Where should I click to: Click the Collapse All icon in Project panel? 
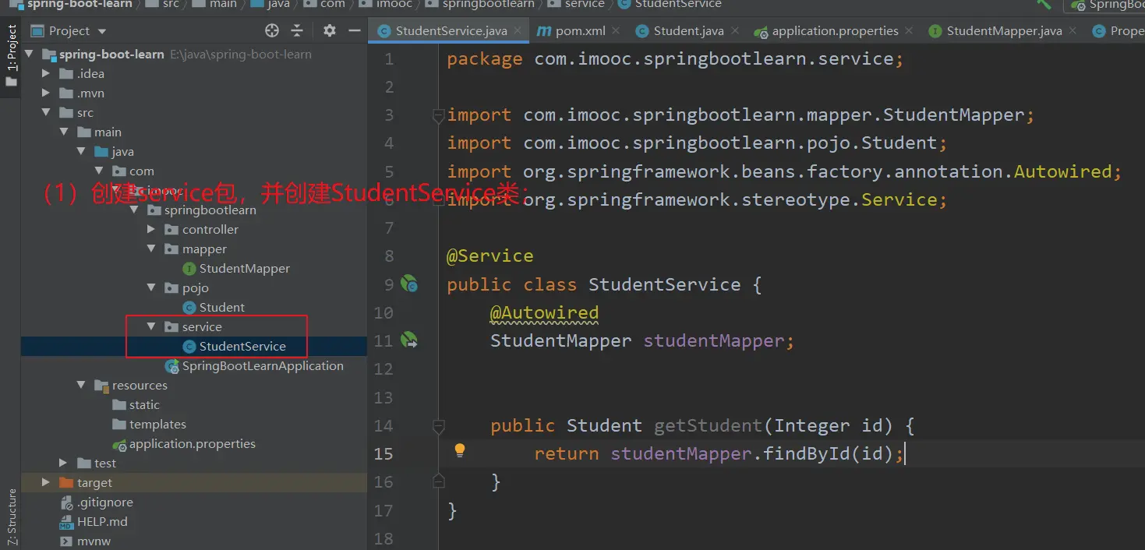click(297, 31)
